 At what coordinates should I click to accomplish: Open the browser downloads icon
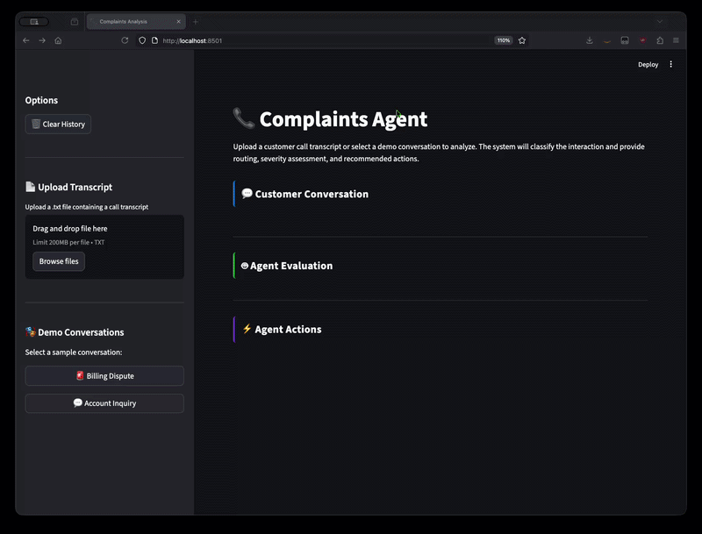click(x=590, y=40)
